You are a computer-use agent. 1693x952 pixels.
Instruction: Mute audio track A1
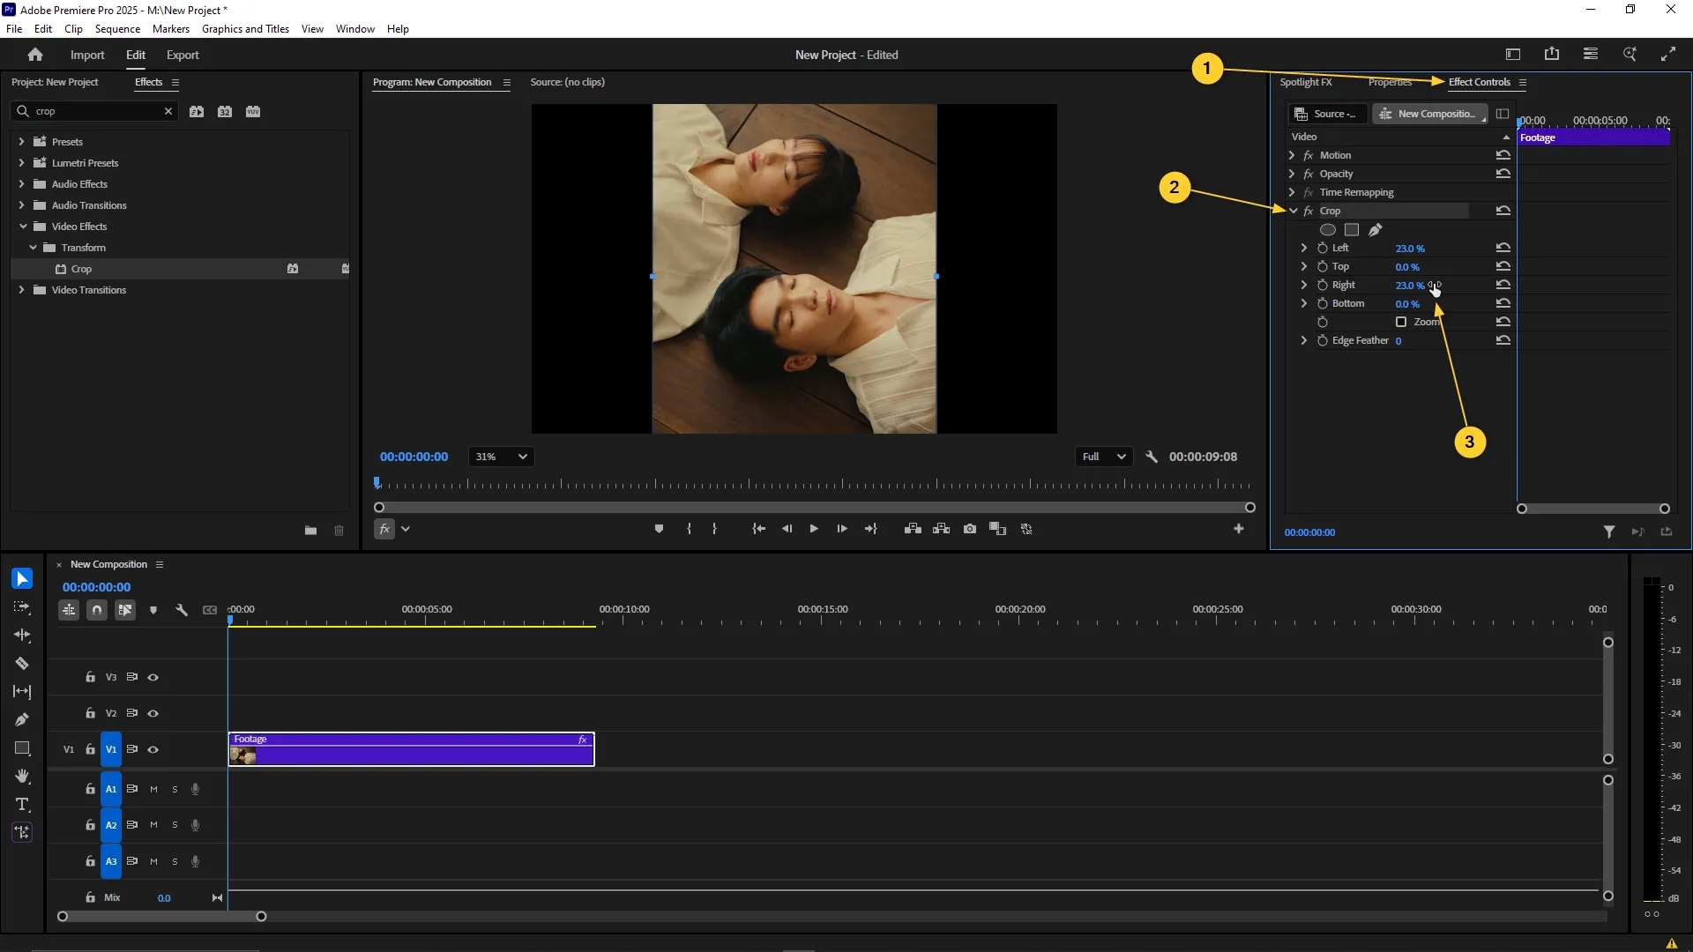coord(153,790)
